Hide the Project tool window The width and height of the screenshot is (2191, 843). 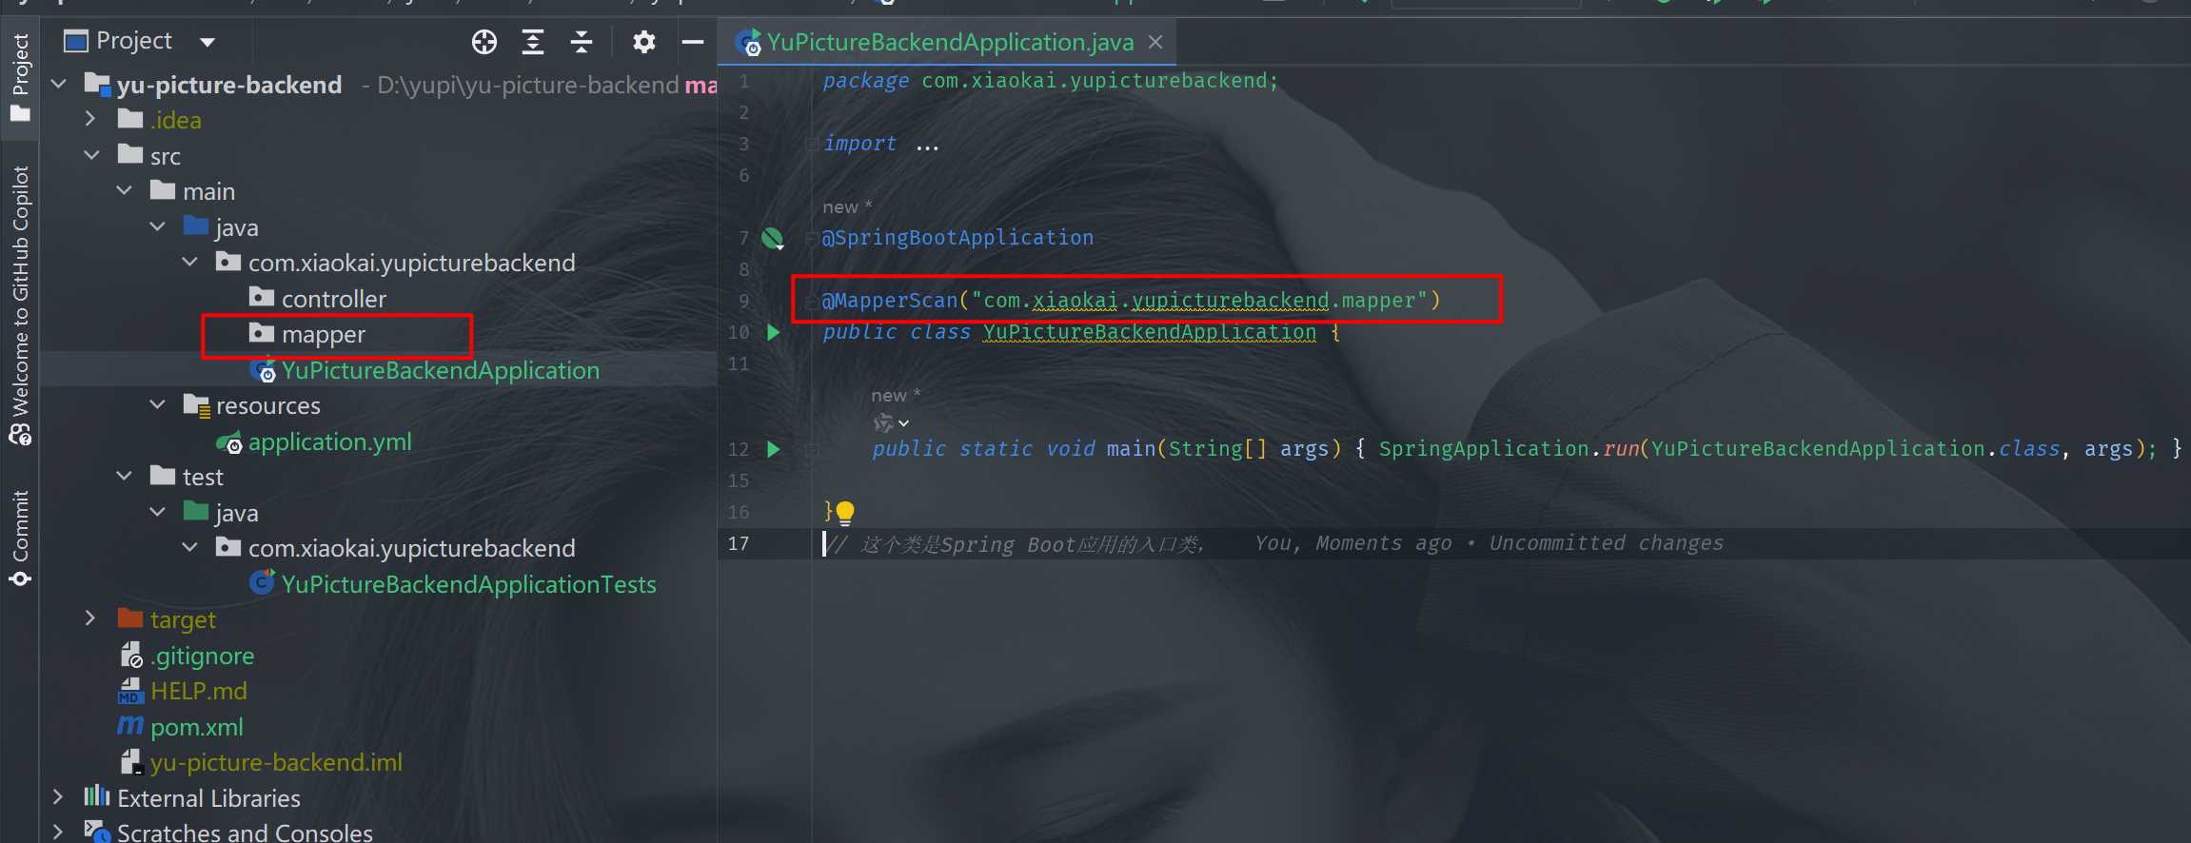693,42
